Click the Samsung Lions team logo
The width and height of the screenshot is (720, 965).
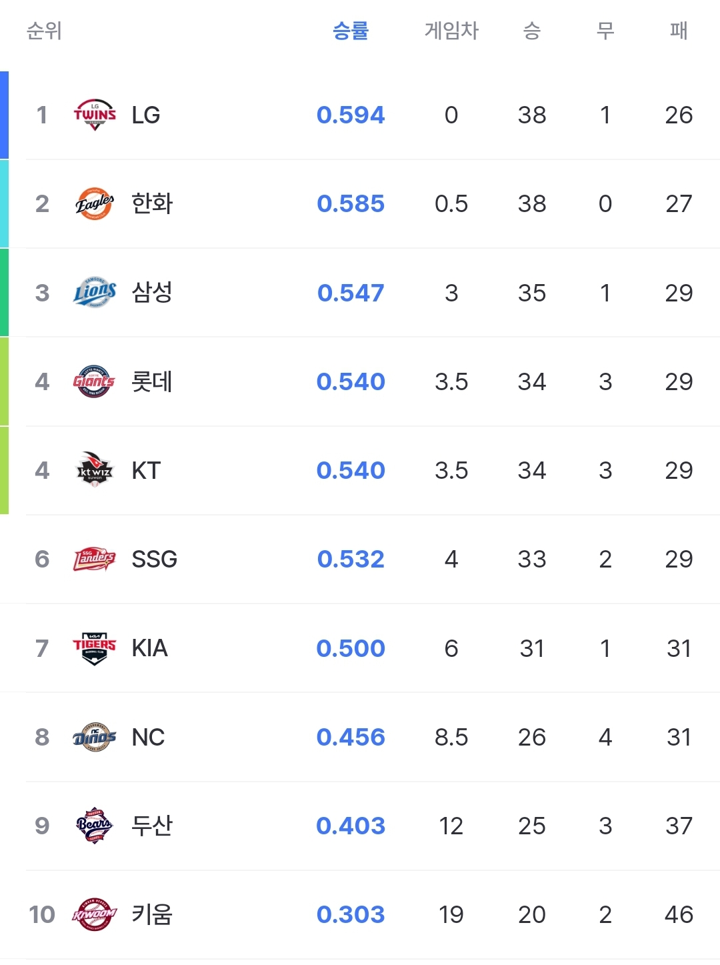(95, 292)
